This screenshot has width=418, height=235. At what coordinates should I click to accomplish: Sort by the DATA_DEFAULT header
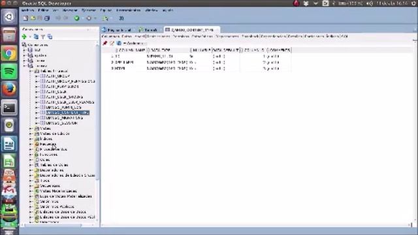pos(226,50)
